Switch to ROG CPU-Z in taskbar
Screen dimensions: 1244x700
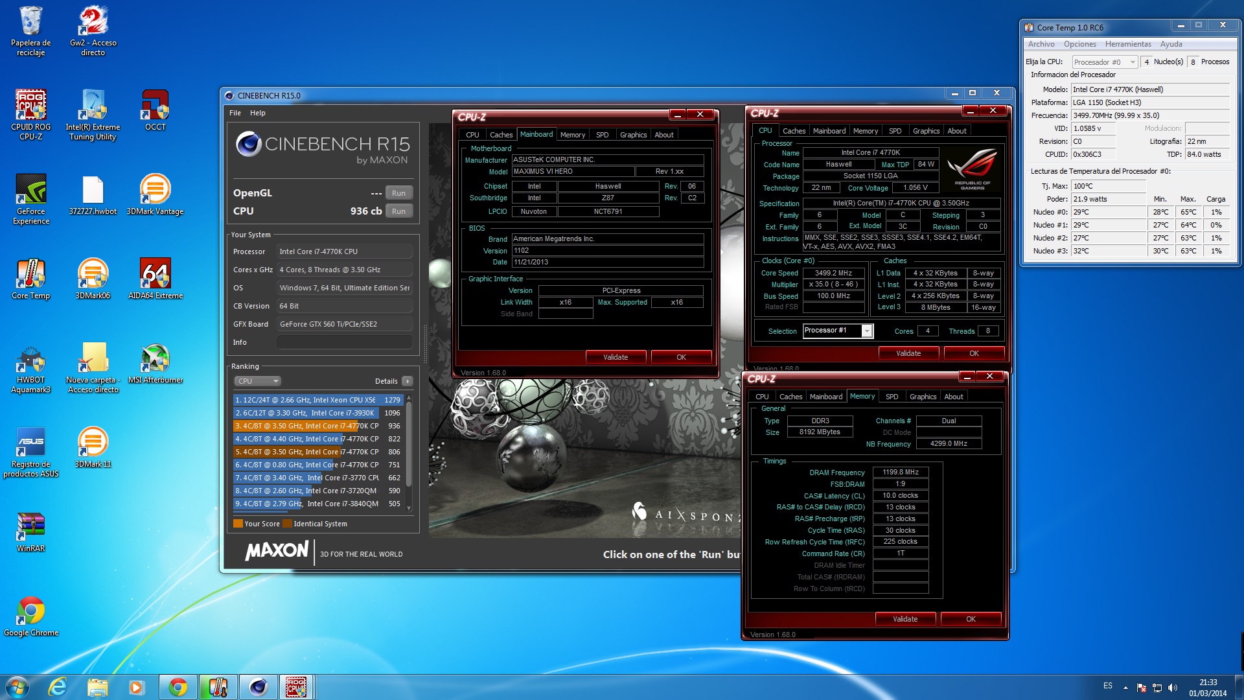tap(296, 687)
